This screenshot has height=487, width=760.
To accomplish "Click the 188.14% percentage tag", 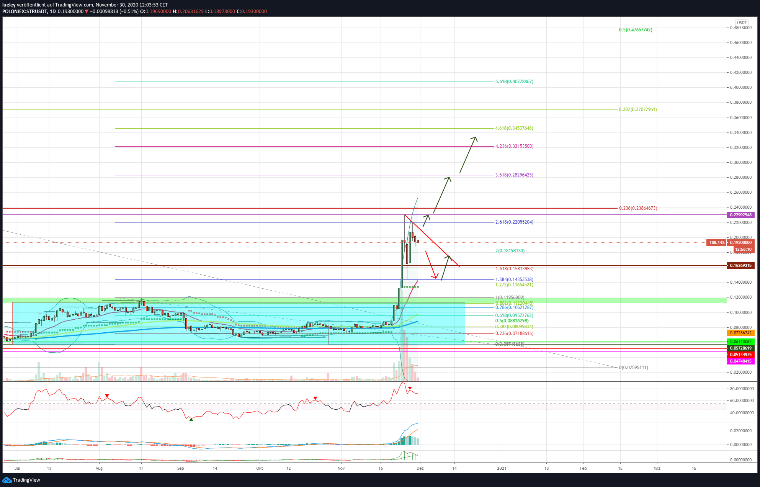I will click(x=717, y=242).
